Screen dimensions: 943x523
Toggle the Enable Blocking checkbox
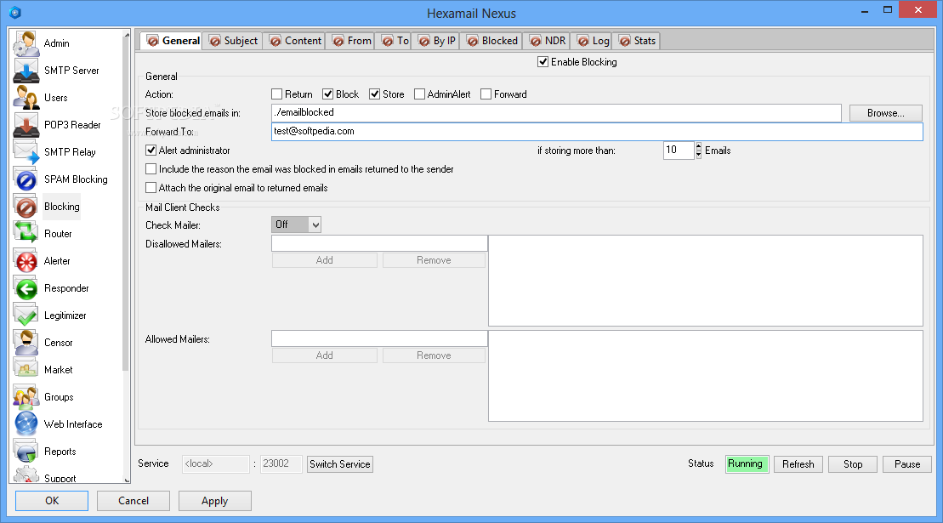click(x=543, y=62)
